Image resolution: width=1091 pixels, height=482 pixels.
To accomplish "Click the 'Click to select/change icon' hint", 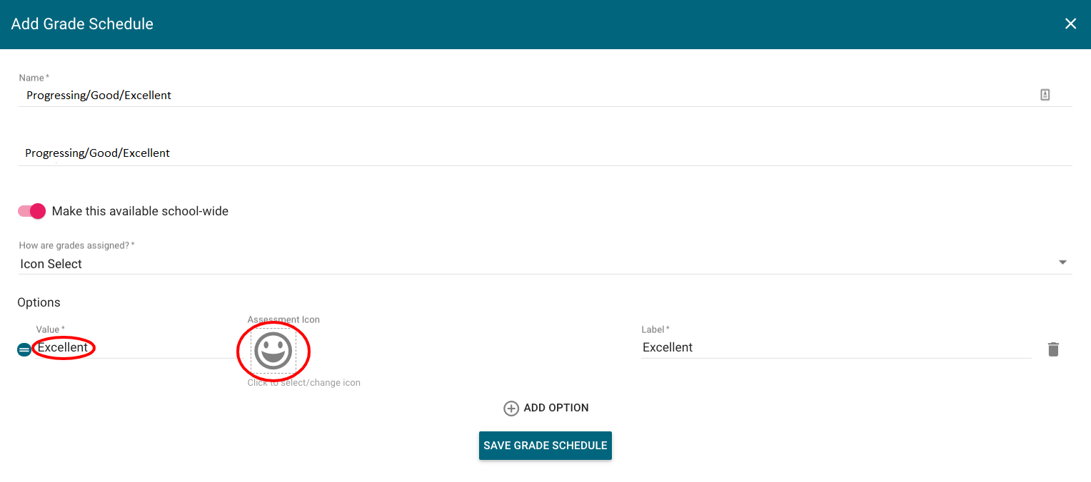I will coord(303,383).
